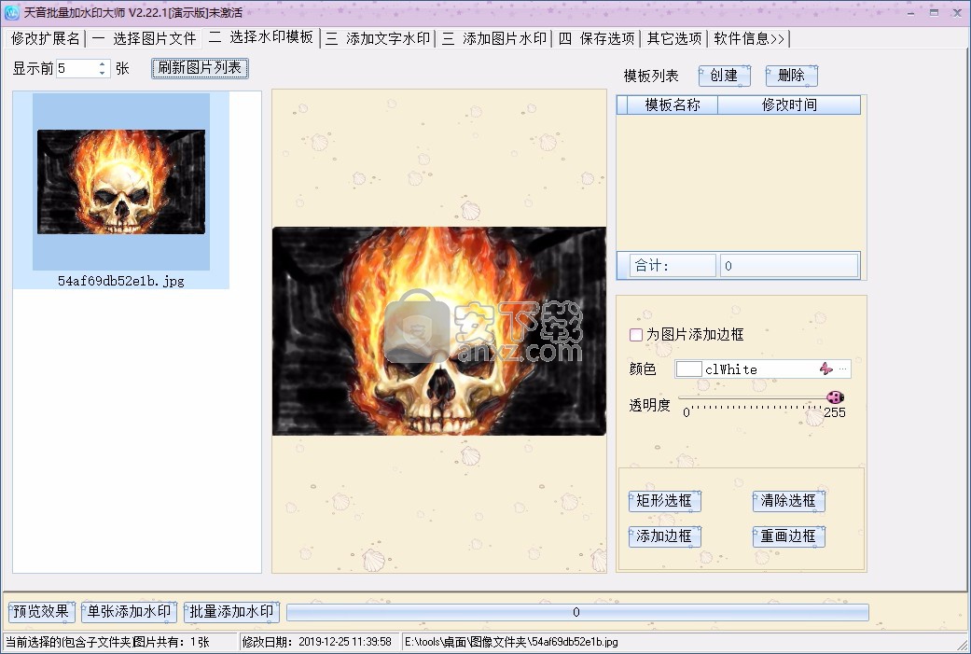
Task: Go to the 添加文字水印 tab
Action: tap(378, 38)
